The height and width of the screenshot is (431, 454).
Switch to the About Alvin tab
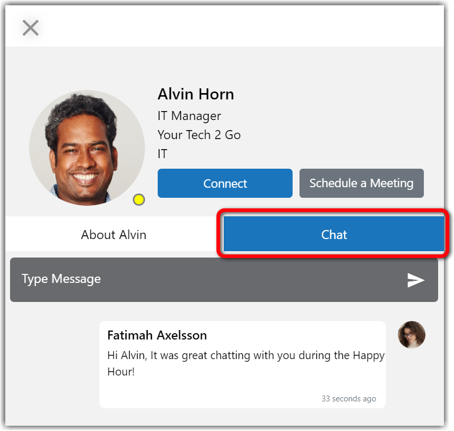(x=113, y=235)
